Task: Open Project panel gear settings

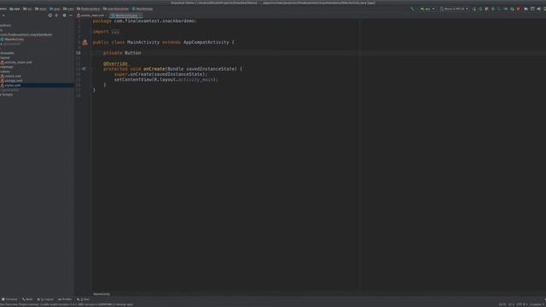Action: 64,15
